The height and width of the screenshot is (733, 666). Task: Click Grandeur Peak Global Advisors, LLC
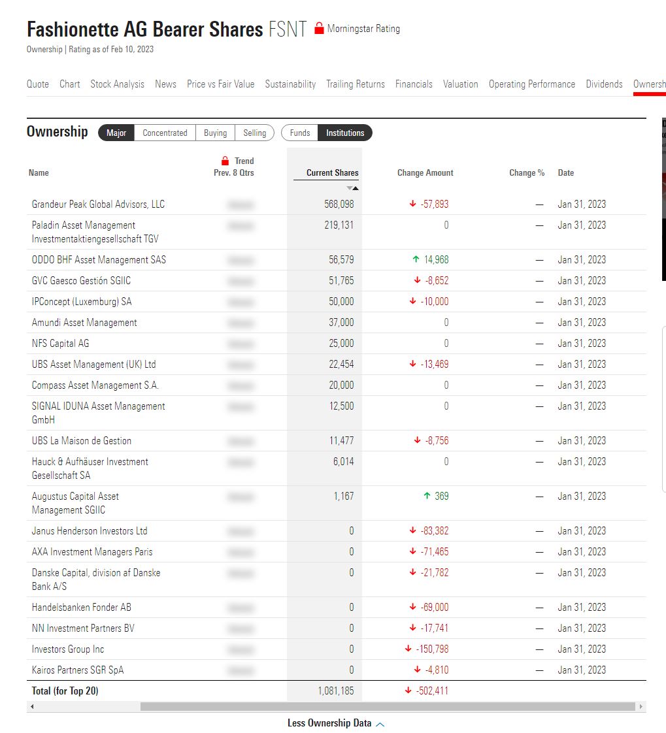(x=98, y=204)
